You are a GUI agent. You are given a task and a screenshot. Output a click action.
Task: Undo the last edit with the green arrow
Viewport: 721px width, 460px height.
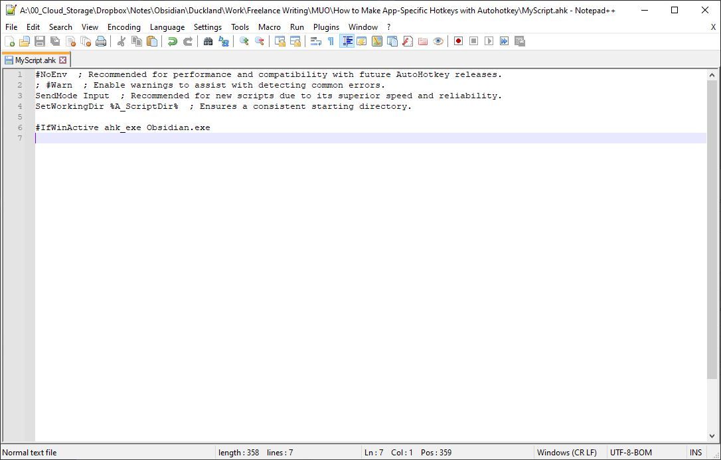[173, 41]
